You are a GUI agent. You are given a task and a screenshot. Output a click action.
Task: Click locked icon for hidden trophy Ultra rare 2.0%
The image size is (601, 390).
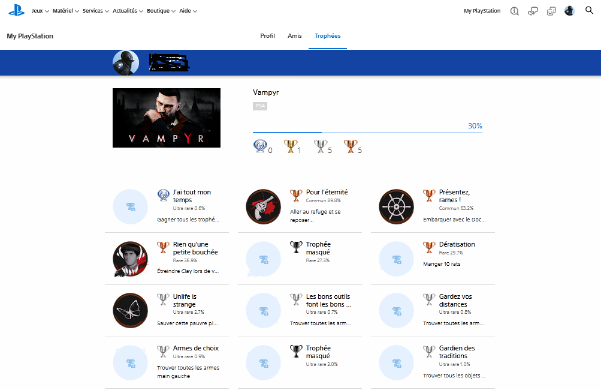tap(263, 363)
